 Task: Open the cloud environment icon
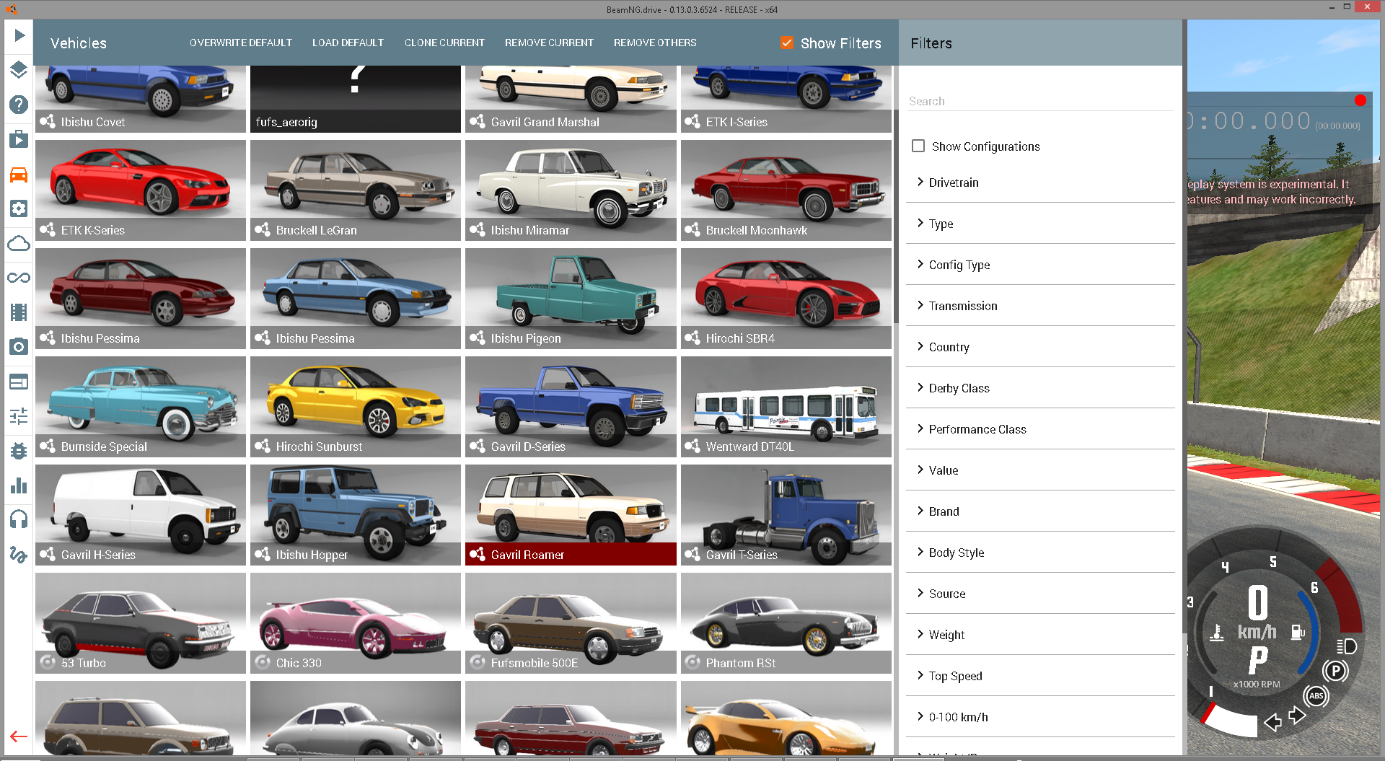point(19,243)
